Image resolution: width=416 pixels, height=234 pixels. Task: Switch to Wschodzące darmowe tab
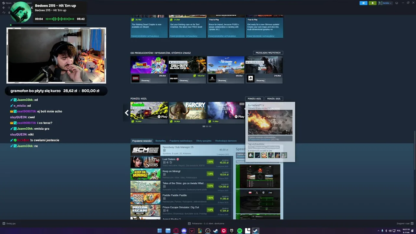(x=226, y=141)
